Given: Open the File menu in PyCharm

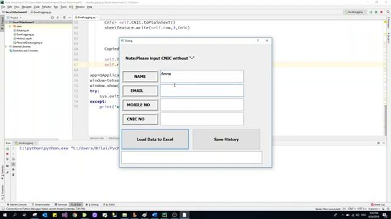Looking at the screenshot, I should coord(3,7).
